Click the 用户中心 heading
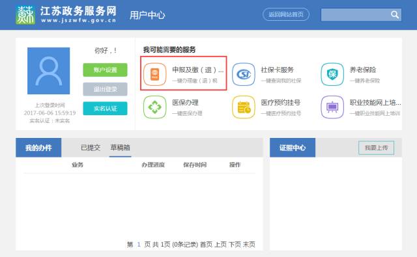The width and height of the screenshot is (417, 257). point(147,15)
